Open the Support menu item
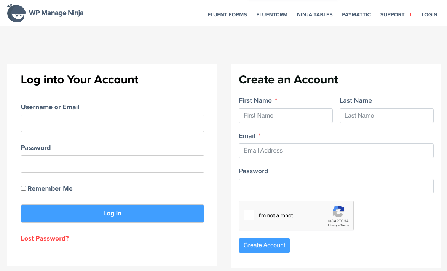The image size is (447, 271). coord(392,15)
